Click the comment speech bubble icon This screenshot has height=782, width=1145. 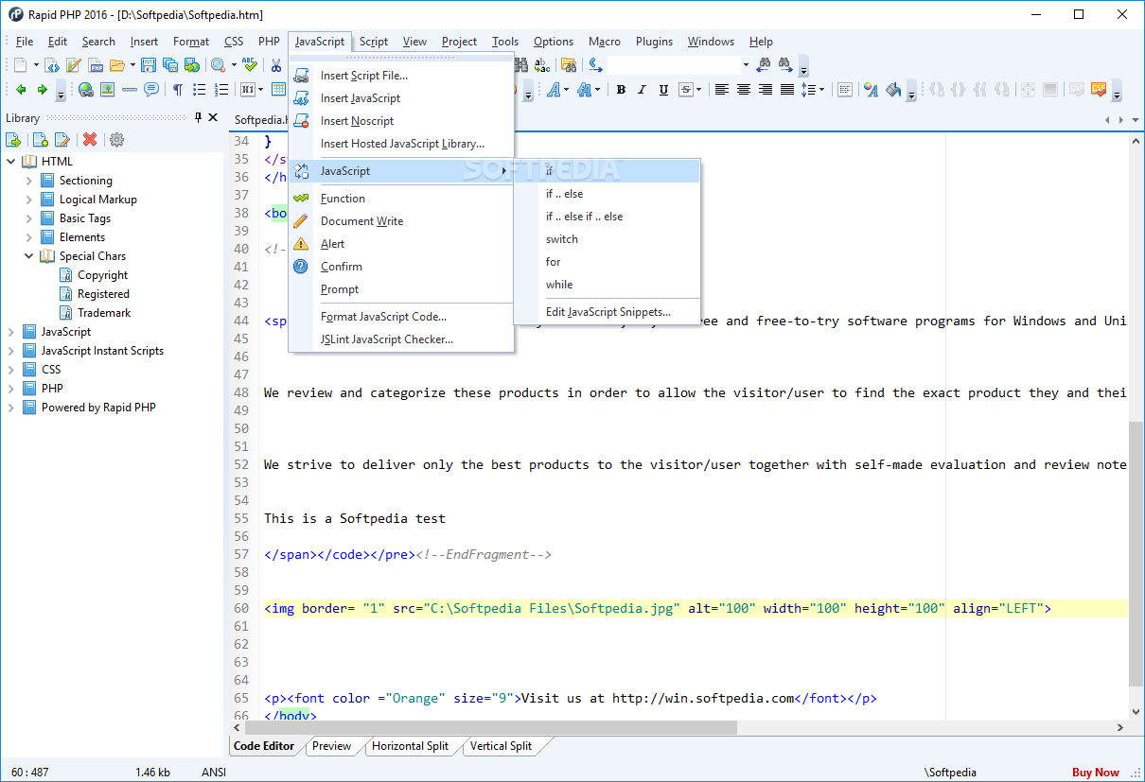coord(151,90)
